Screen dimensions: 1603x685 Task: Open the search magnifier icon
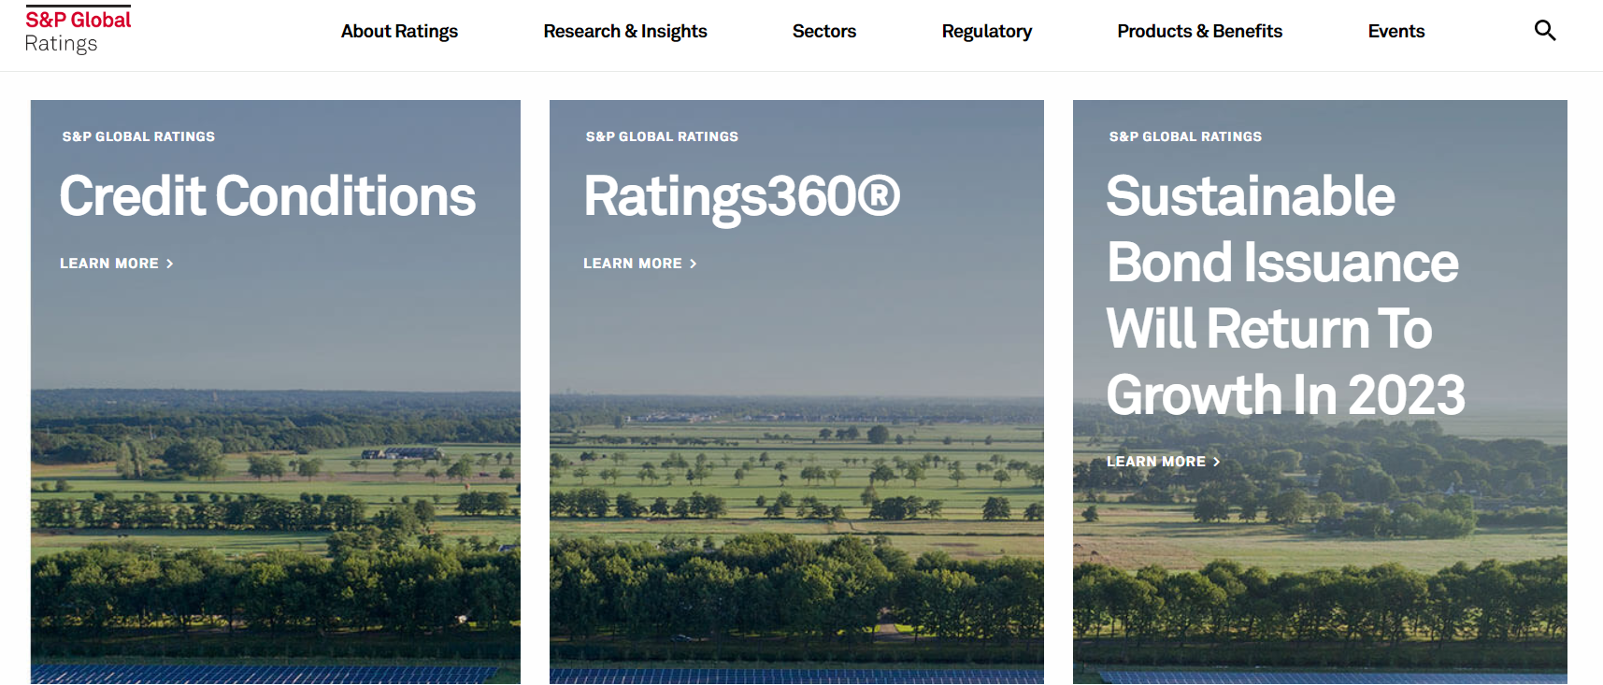tap(1545, 31)
